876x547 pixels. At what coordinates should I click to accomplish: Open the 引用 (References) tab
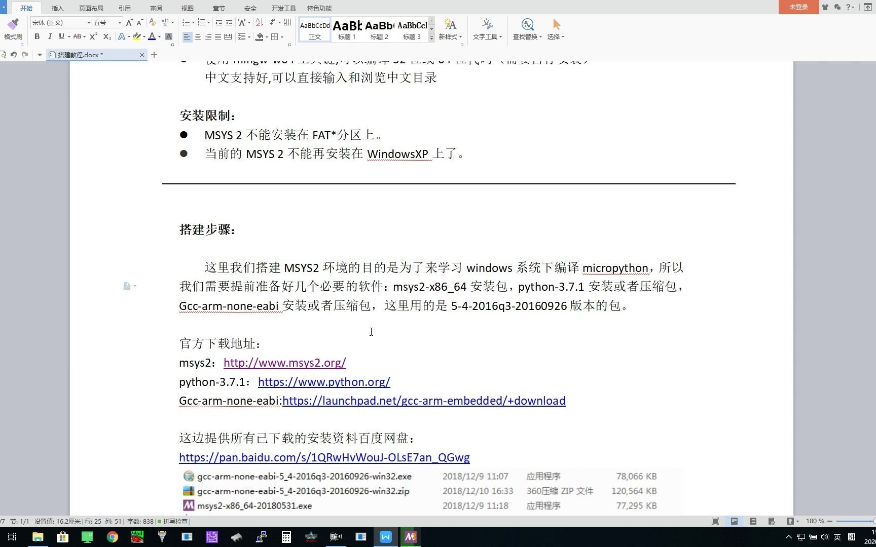[124, 8]
